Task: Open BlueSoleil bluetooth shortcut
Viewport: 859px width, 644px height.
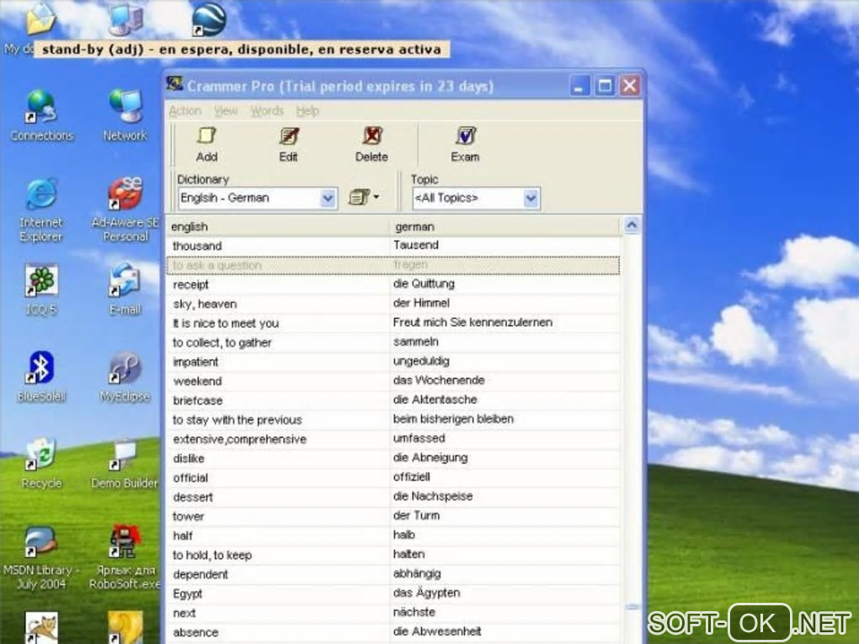Action: point(41,377)
